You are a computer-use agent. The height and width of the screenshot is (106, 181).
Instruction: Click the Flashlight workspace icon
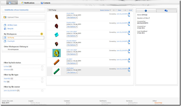point(5,41)
